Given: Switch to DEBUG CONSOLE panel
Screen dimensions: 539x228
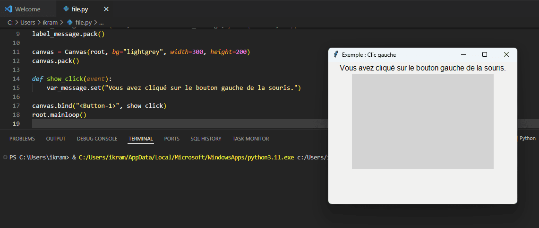Looking at the screenshot, I should 97,139.
